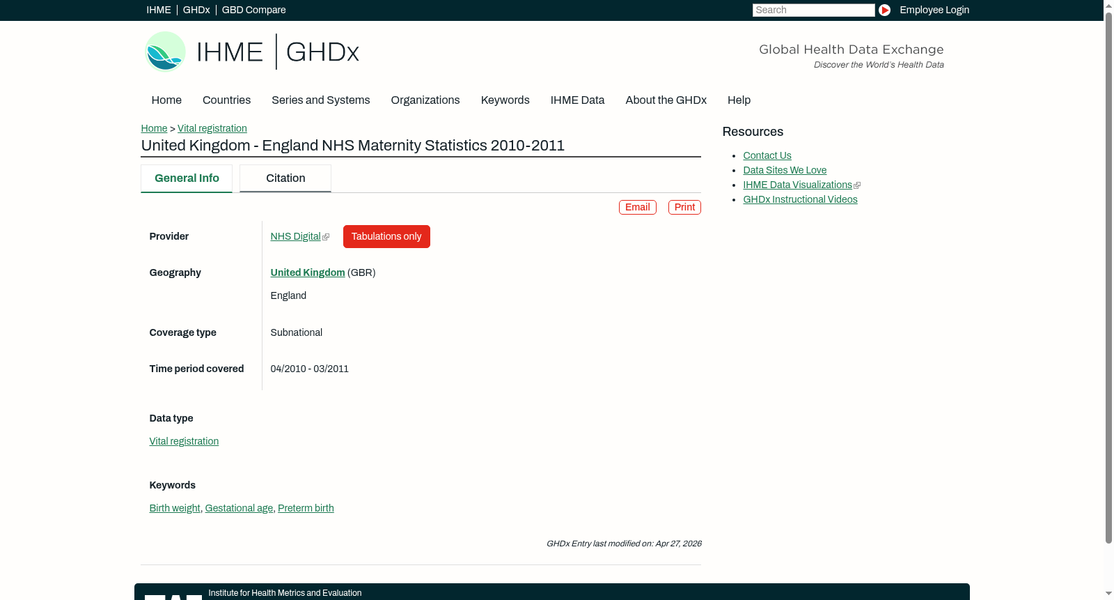Open the Preterm birth keyword link
The image size is (1114, 600).
coord(306,508)
